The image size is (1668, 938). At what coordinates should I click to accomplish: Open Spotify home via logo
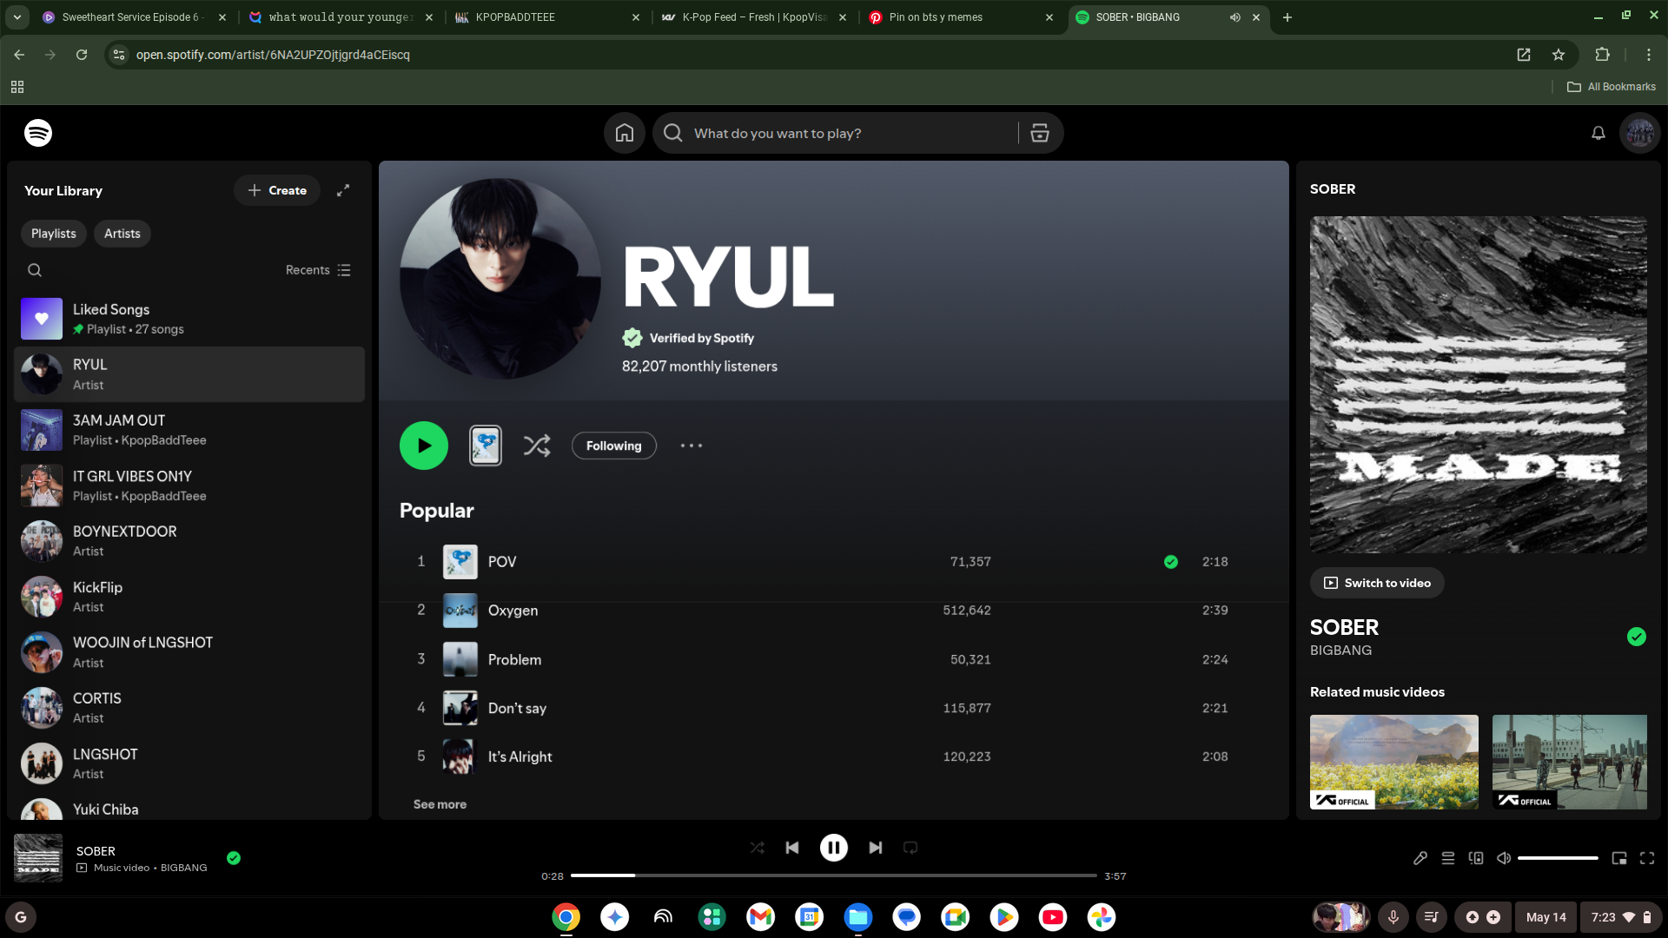coord(38,133)
